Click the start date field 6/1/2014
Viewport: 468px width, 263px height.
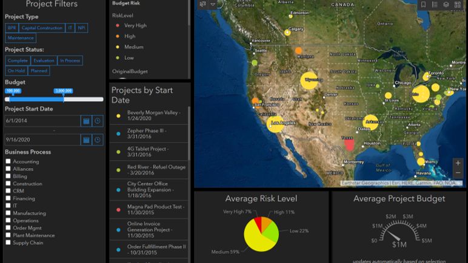(x=42, y=121)
